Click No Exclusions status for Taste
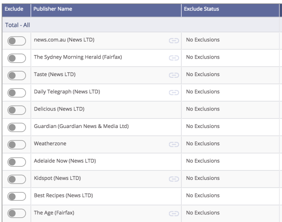The height and width of the screenshot is (222, 282). coord(203,74)
